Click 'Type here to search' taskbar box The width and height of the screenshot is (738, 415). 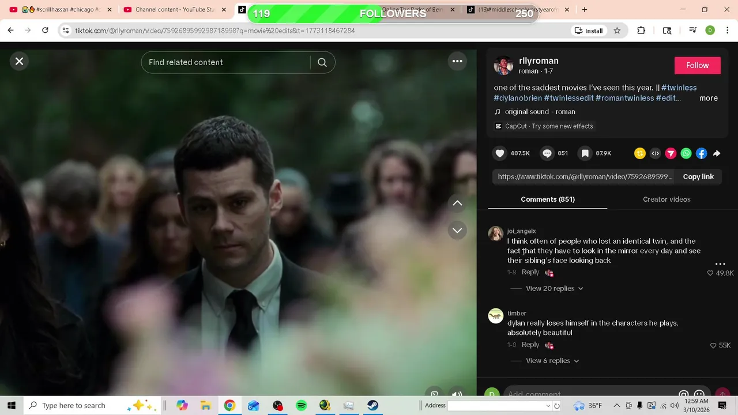[x=92, y=405]
